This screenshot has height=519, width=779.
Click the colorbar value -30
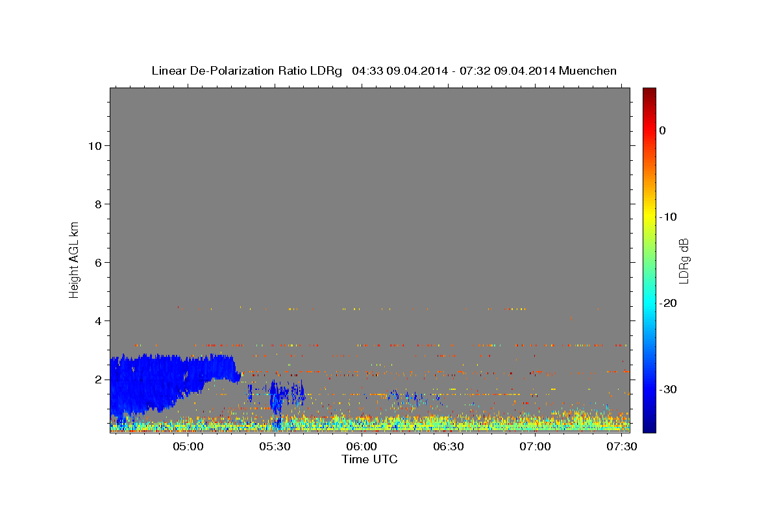pyautogui.click(x=669, y=389)
